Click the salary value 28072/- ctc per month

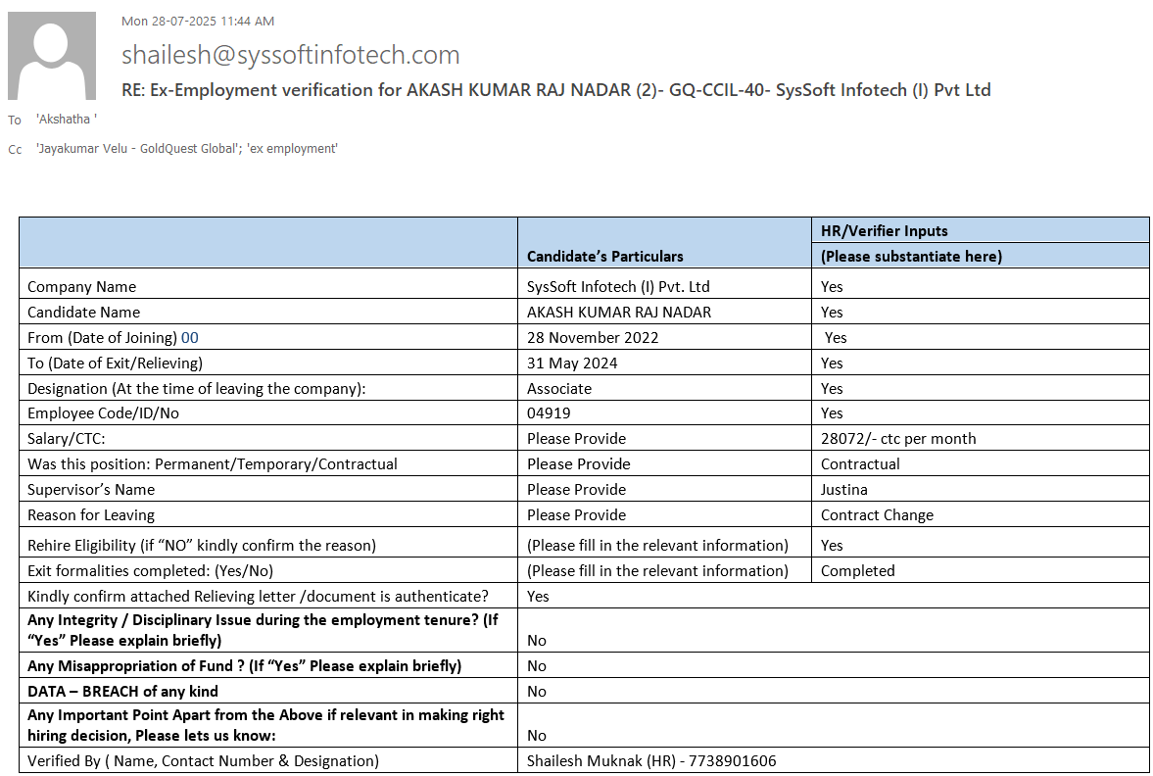click(x=898, y=439)
